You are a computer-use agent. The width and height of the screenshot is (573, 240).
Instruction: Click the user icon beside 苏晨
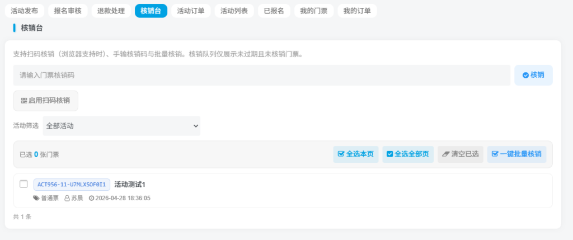click(67, 198)
